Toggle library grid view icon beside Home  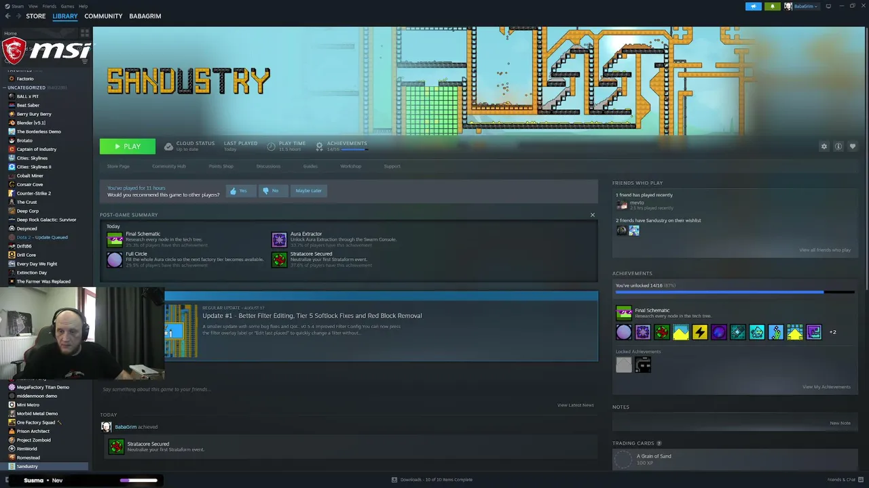pyautogui.click(x=84, y=33)
